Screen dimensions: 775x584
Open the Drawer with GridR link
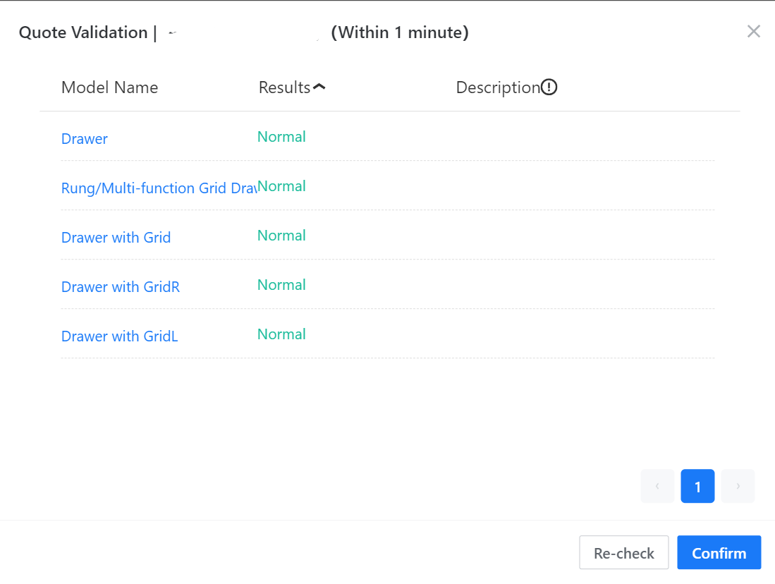[121, 287]
